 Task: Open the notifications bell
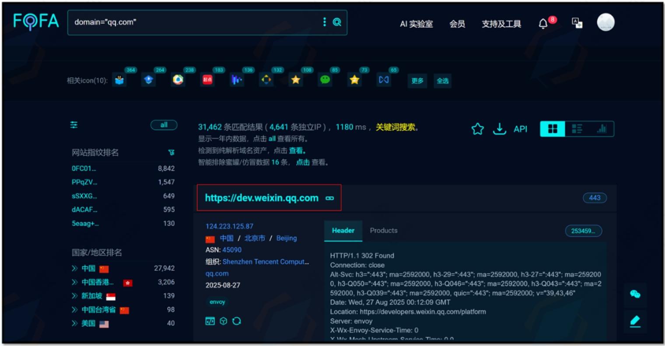coord(543,24)
